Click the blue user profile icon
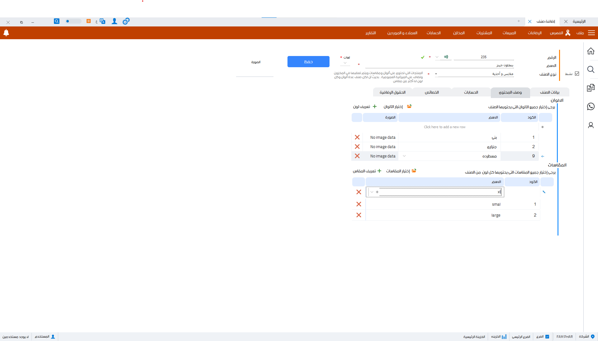The height and width of the screenshot is (341, 598). click(x=114, y=21)
